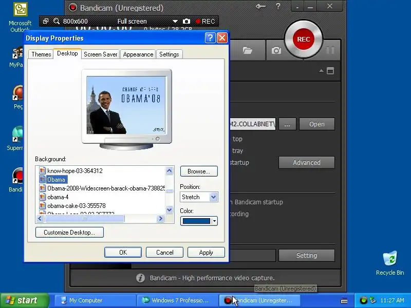Click the Bandicam taskbar item
The image size is (411, 308).
[259, 300]
